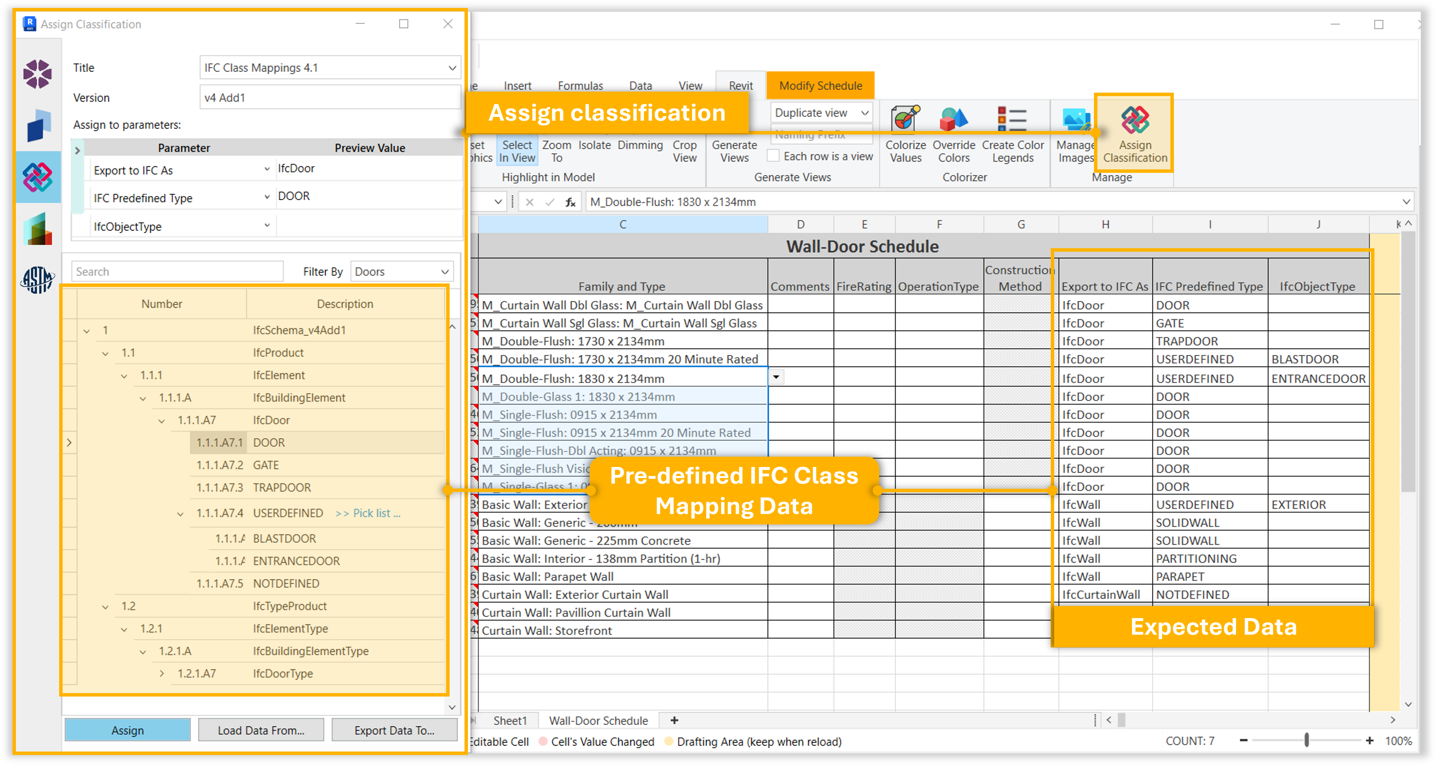Viewport: 1436px width, 765px height.
Task: Open the Export to IFC As parameter dropdown
Action: 267,169
